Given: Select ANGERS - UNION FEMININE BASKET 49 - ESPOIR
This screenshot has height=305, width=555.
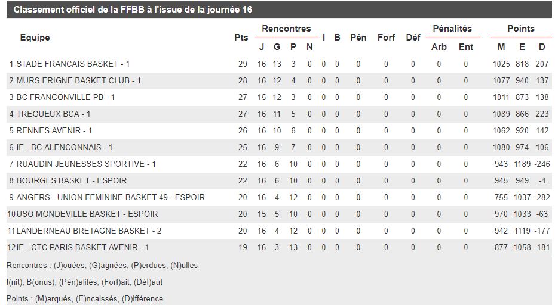Looking at the screenshot, I should [x=111, y=197].
